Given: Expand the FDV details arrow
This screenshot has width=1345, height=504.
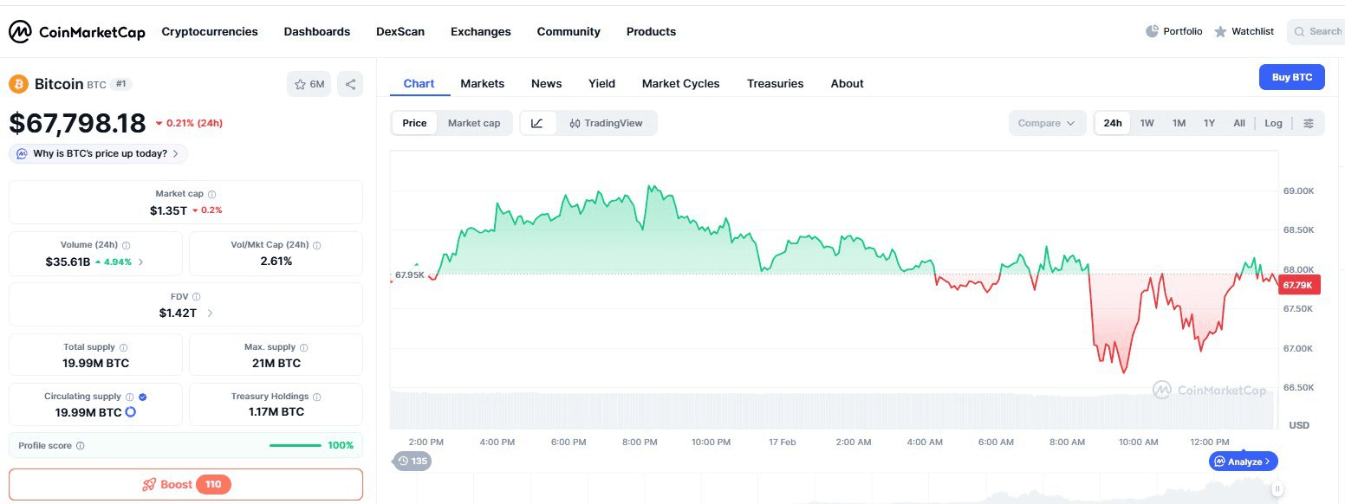Looking at the screenshot, I should tap(210, 313).
